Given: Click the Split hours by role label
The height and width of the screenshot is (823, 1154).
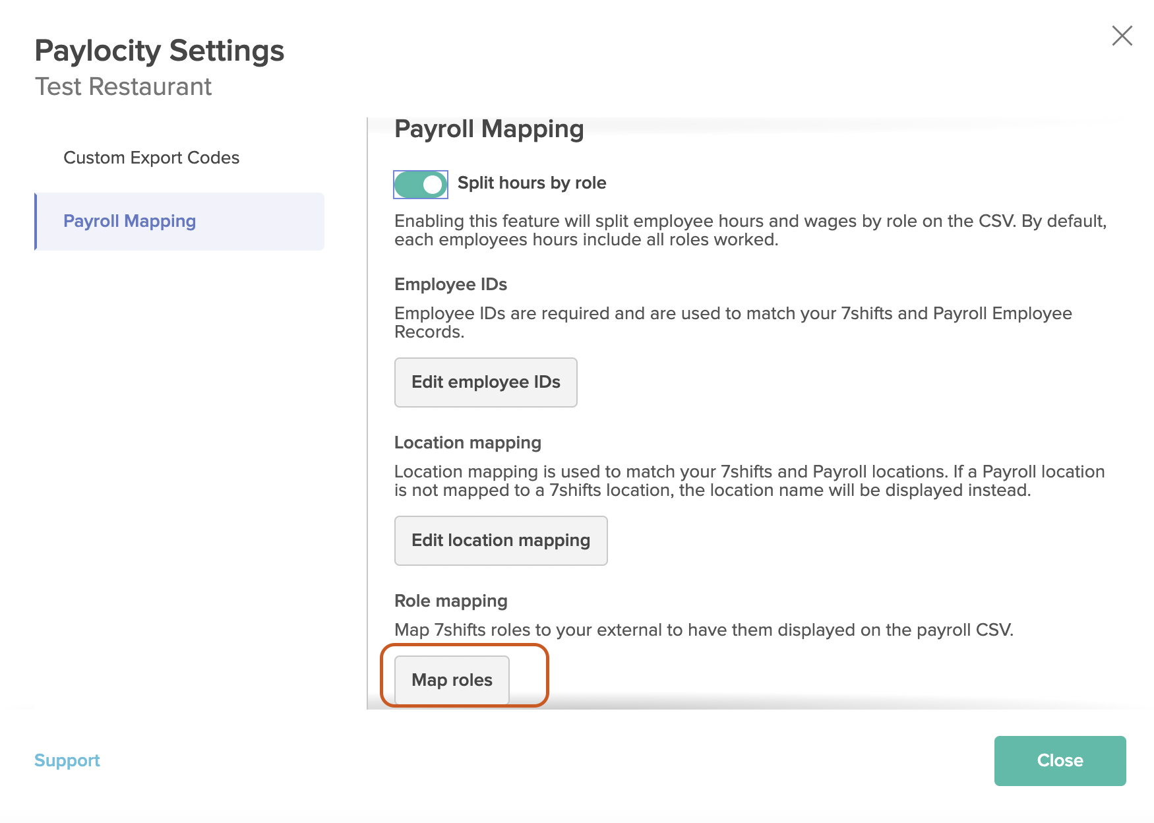Looking at the screenshot, I should [531, 183].
